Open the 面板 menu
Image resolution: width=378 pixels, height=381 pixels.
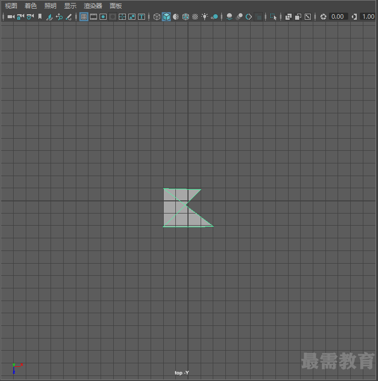(x=116, y=6)
